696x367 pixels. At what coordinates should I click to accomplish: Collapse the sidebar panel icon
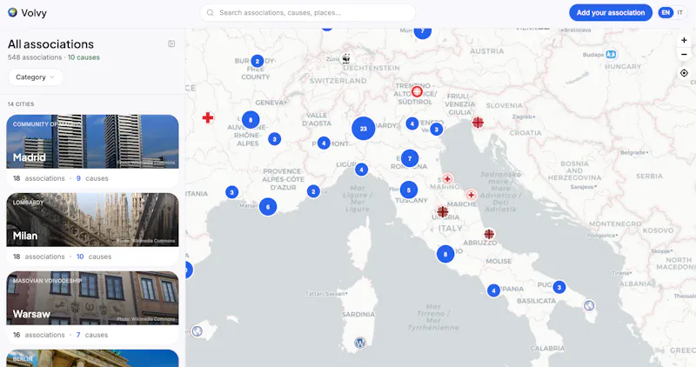click(x=171, y=43)
